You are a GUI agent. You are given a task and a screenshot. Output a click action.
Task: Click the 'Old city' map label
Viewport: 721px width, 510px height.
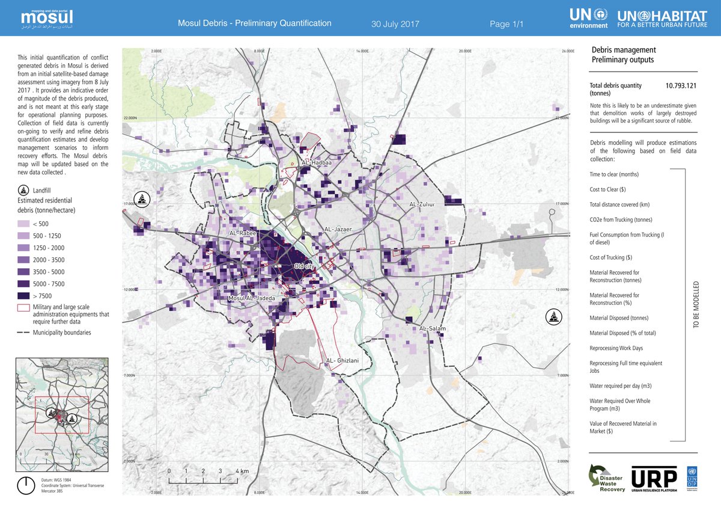(x=304, y=266)
